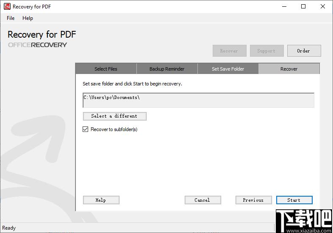The image size is (333, 233).
Task: Click the Help button at bottom
Action: [x=101, y=200]
